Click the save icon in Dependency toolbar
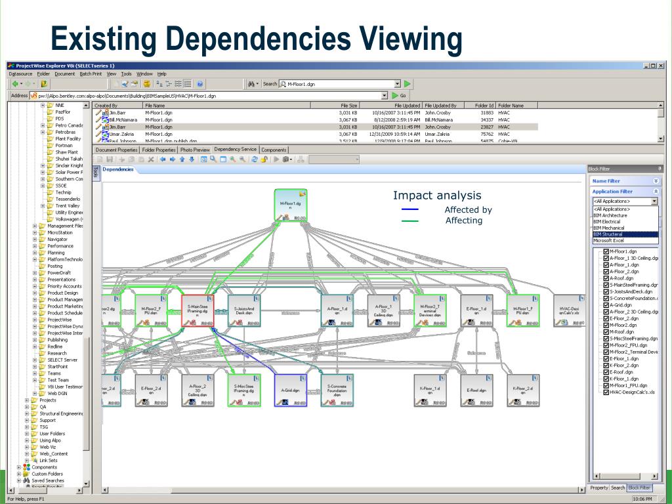Image resolution: width=672 pixels, height=504 pixels. pos(110,159)
